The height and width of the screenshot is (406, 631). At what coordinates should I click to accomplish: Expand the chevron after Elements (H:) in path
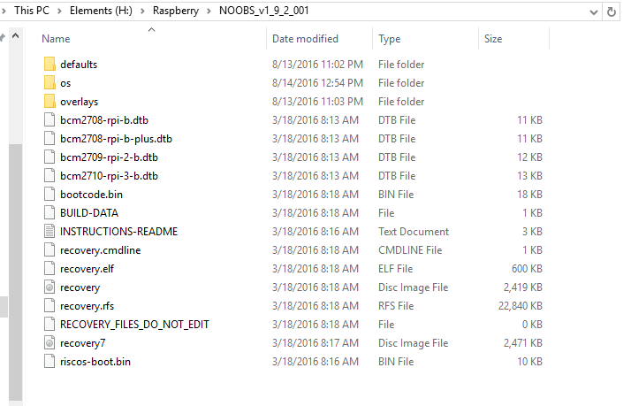pos(142,11)
